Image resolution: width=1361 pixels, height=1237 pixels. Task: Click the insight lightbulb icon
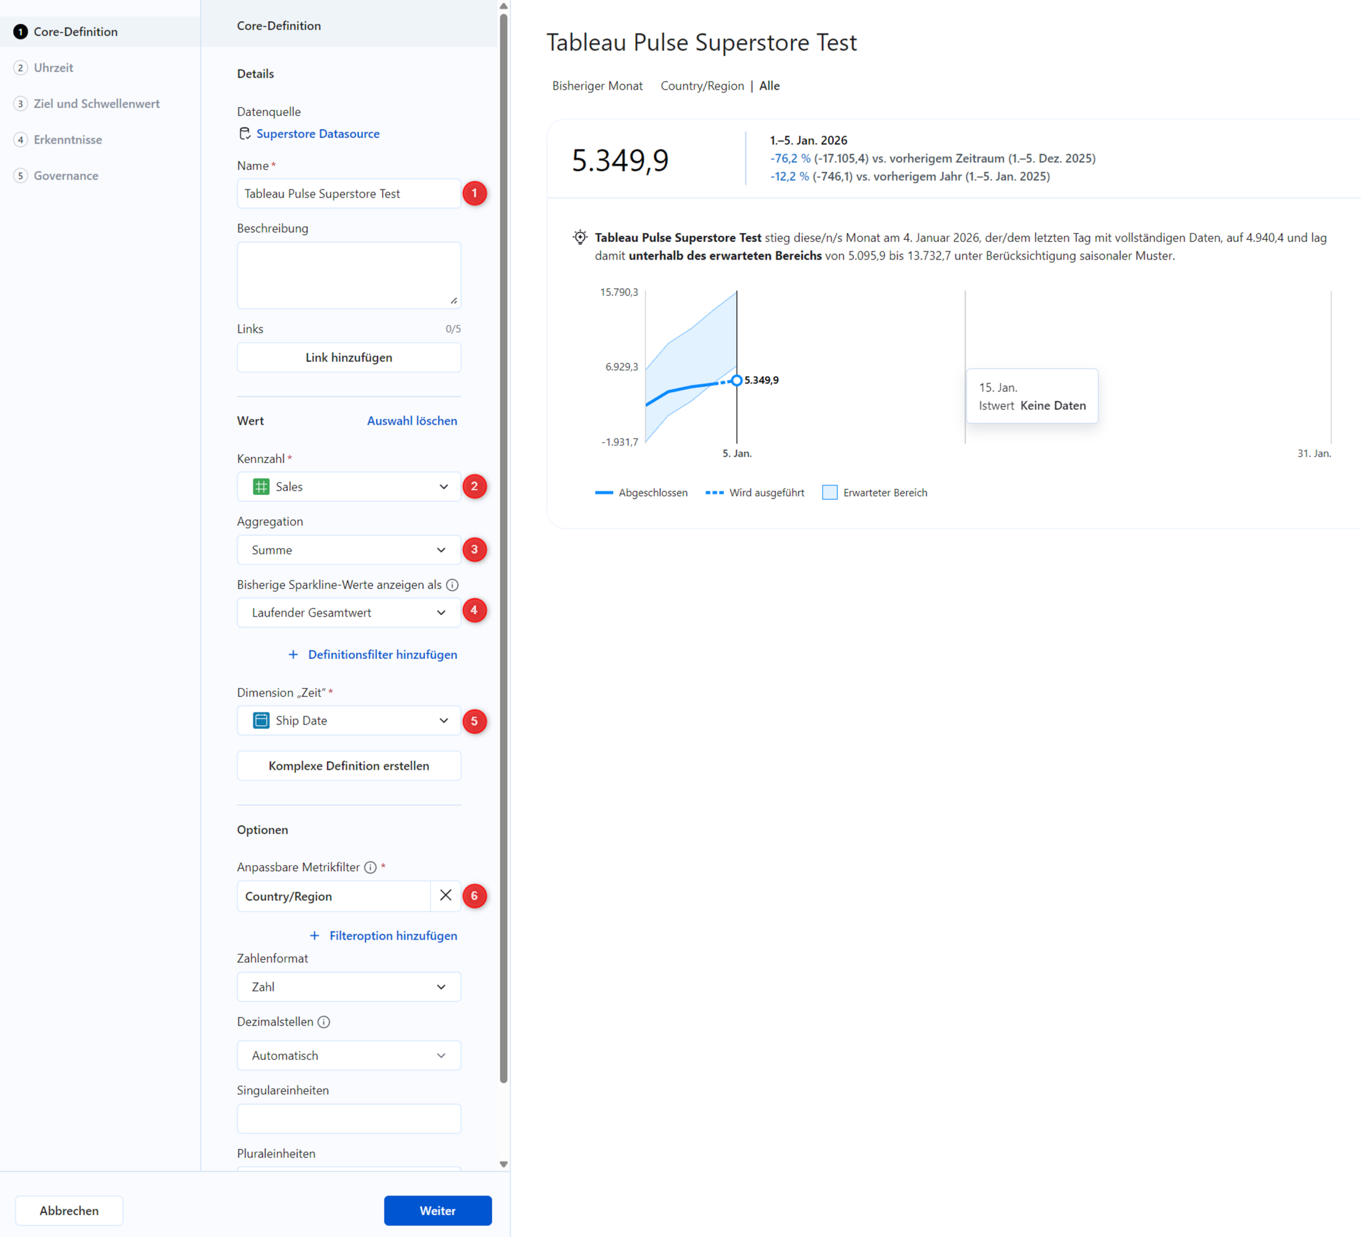[x=580, y=237]
